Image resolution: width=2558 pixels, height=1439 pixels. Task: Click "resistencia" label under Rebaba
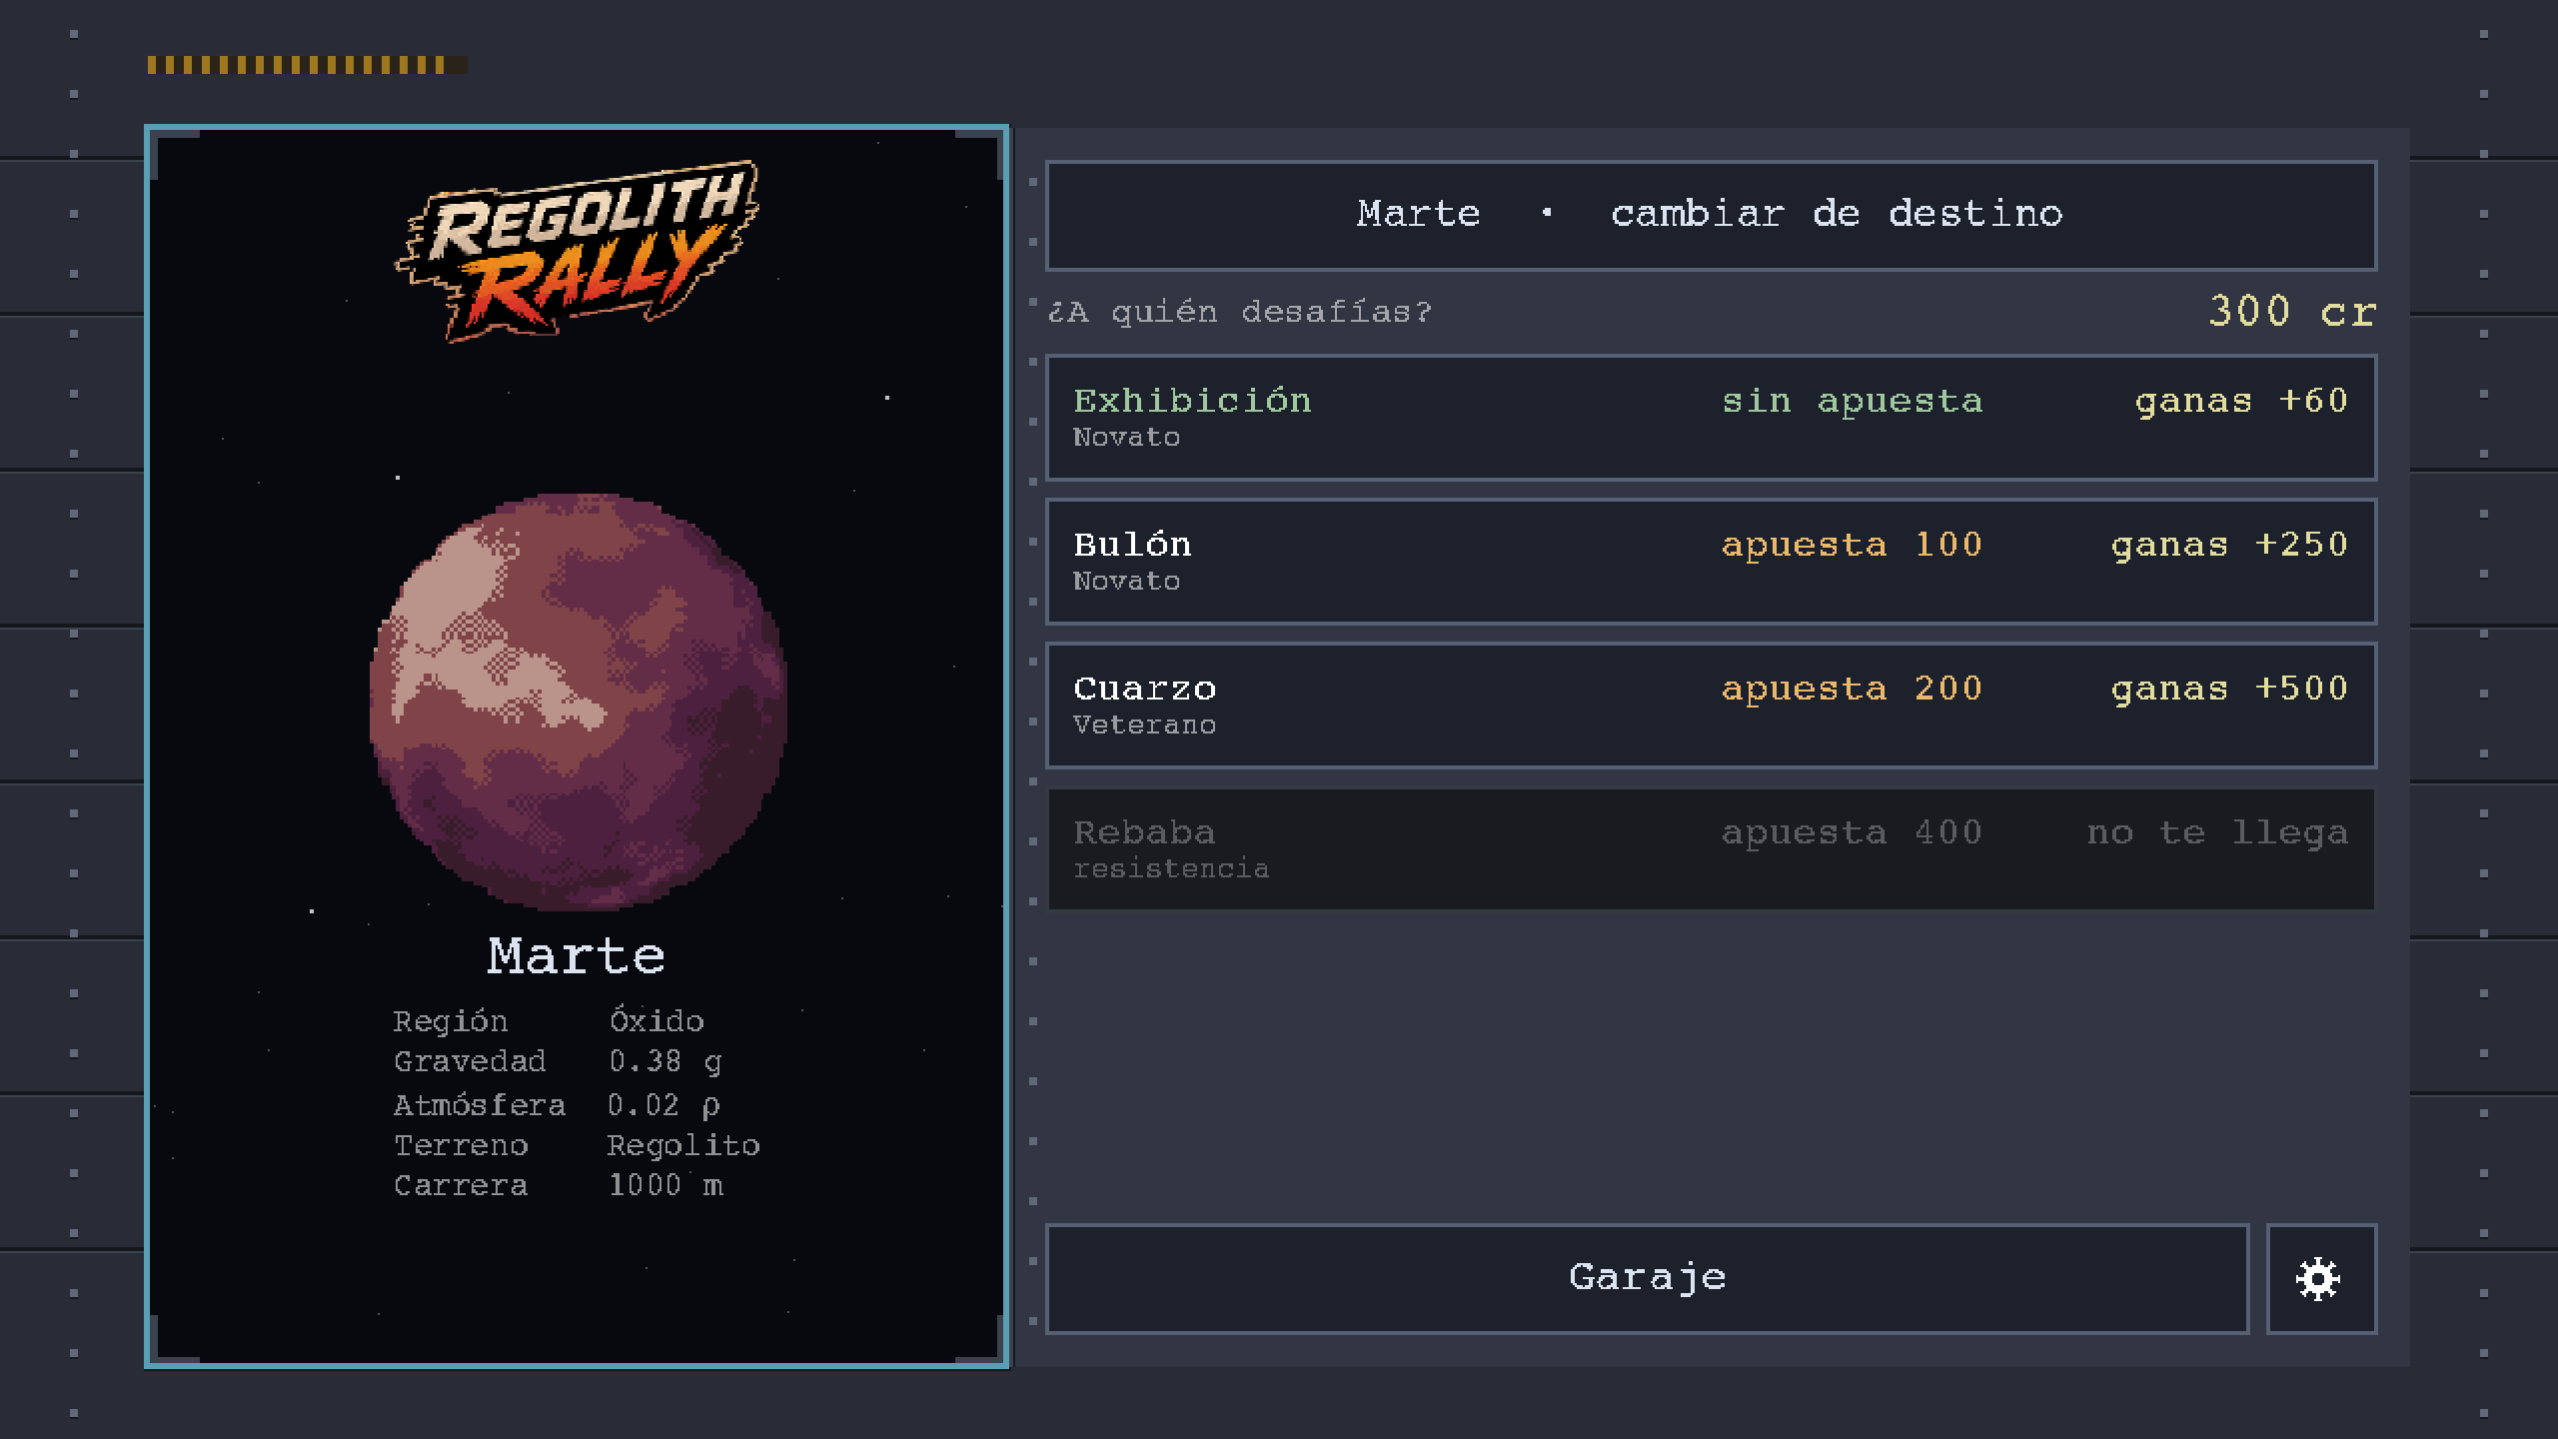pos(1171,868)
